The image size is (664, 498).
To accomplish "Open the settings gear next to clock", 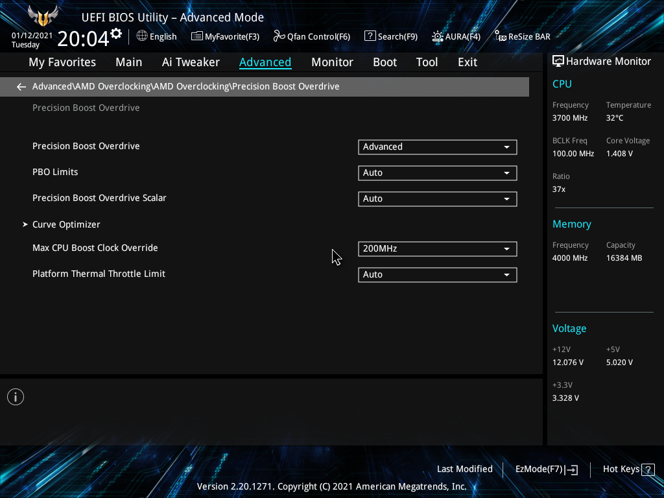I will tap(116, 34).
